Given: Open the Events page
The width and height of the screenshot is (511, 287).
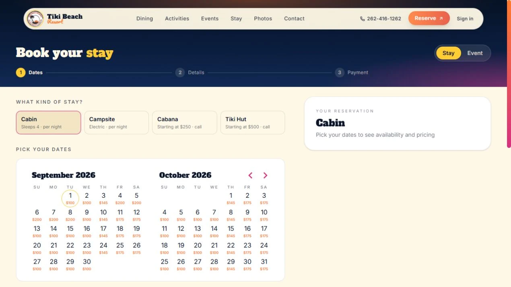Looking at the screenshot, I should coord(210,18).
